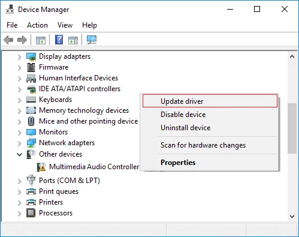Click the scrollbar down arrow
The height and width of the screenshot is (237, 299).
(x=292, y=216)
